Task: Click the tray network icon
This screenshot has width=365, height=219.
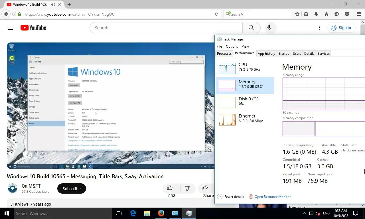Action: point(311,213)
